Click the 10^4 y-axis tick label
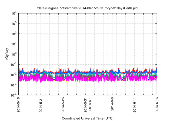 coord(14,14)
